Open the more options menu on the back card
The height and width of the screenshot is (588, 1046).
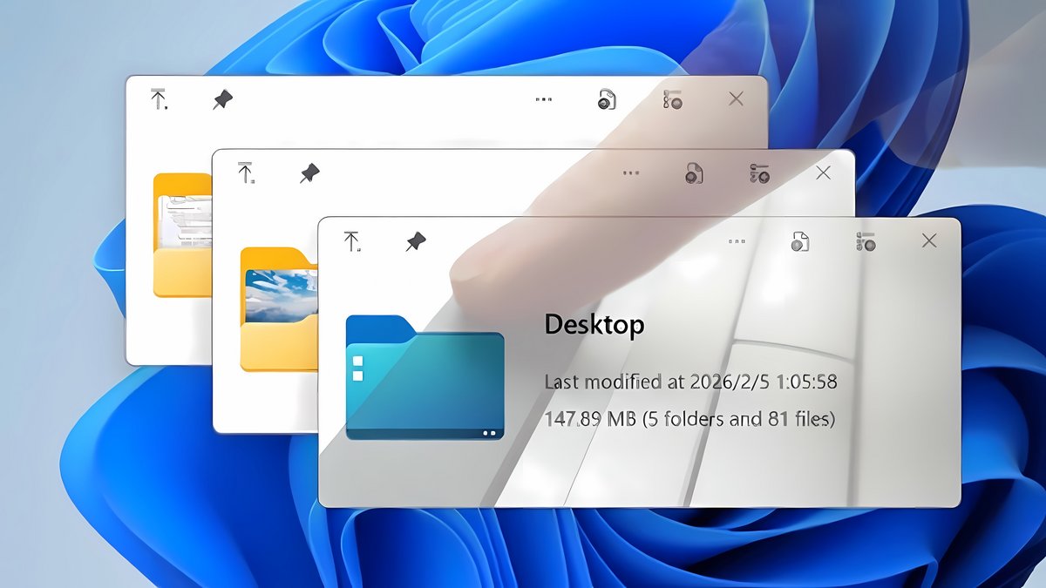click(x=543, y=99)
